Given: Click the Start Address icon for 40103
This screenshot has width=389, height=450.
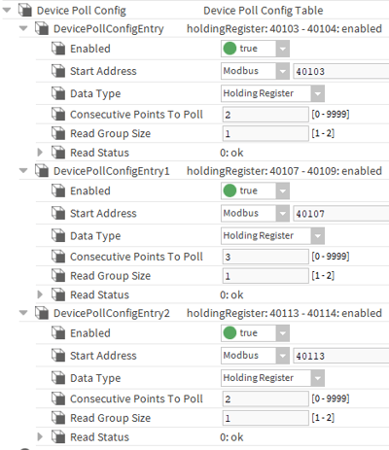Looking at the screenshot, I should (x=58, y=71).
